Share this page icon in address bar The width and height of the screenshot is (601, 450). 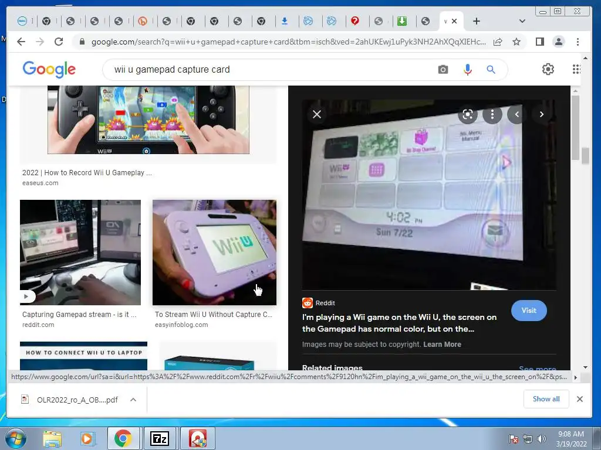coord(498,42)
